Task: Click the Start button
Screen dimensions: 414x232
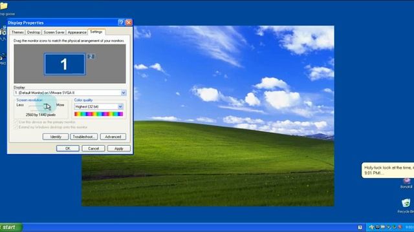Action: click(x=10, y=227)
